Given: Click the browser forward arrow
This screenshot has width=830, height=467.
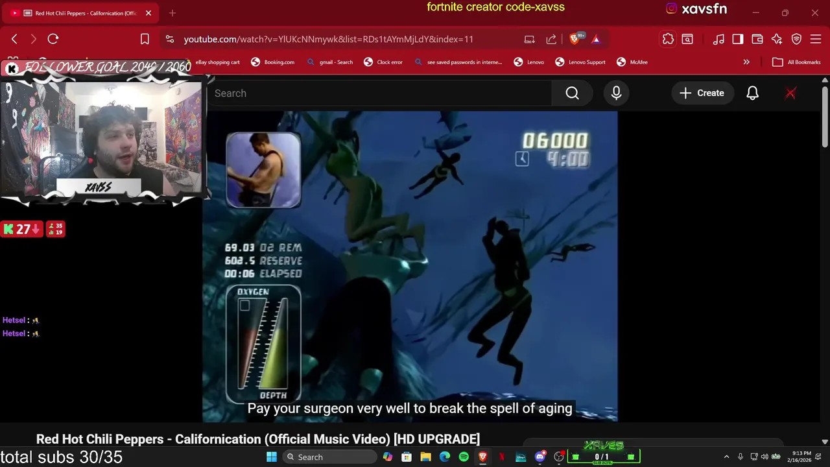Looking at the screenshot, I should pos(33,39).
